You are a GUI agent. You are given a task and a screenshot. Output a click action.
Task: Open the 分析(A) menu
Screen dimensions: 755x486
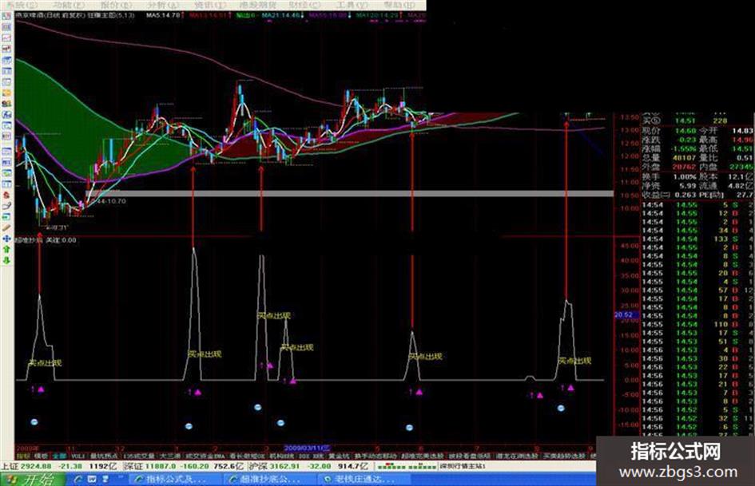163,5
